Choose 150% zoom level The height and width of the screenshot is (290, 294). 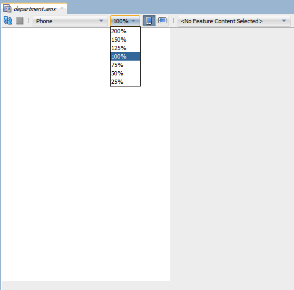(125, 40)
